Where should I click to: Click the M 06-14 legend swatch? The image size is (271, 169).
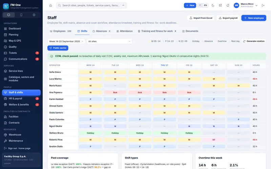(x=150, y=41)
